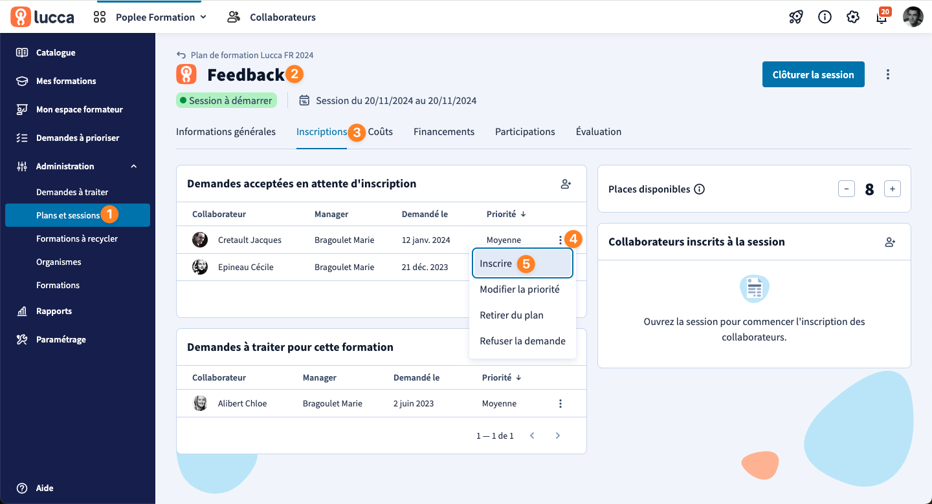Click the Collaborateurs people icon
This screenshot has height=504, width=932.
(x=234, y=17)
